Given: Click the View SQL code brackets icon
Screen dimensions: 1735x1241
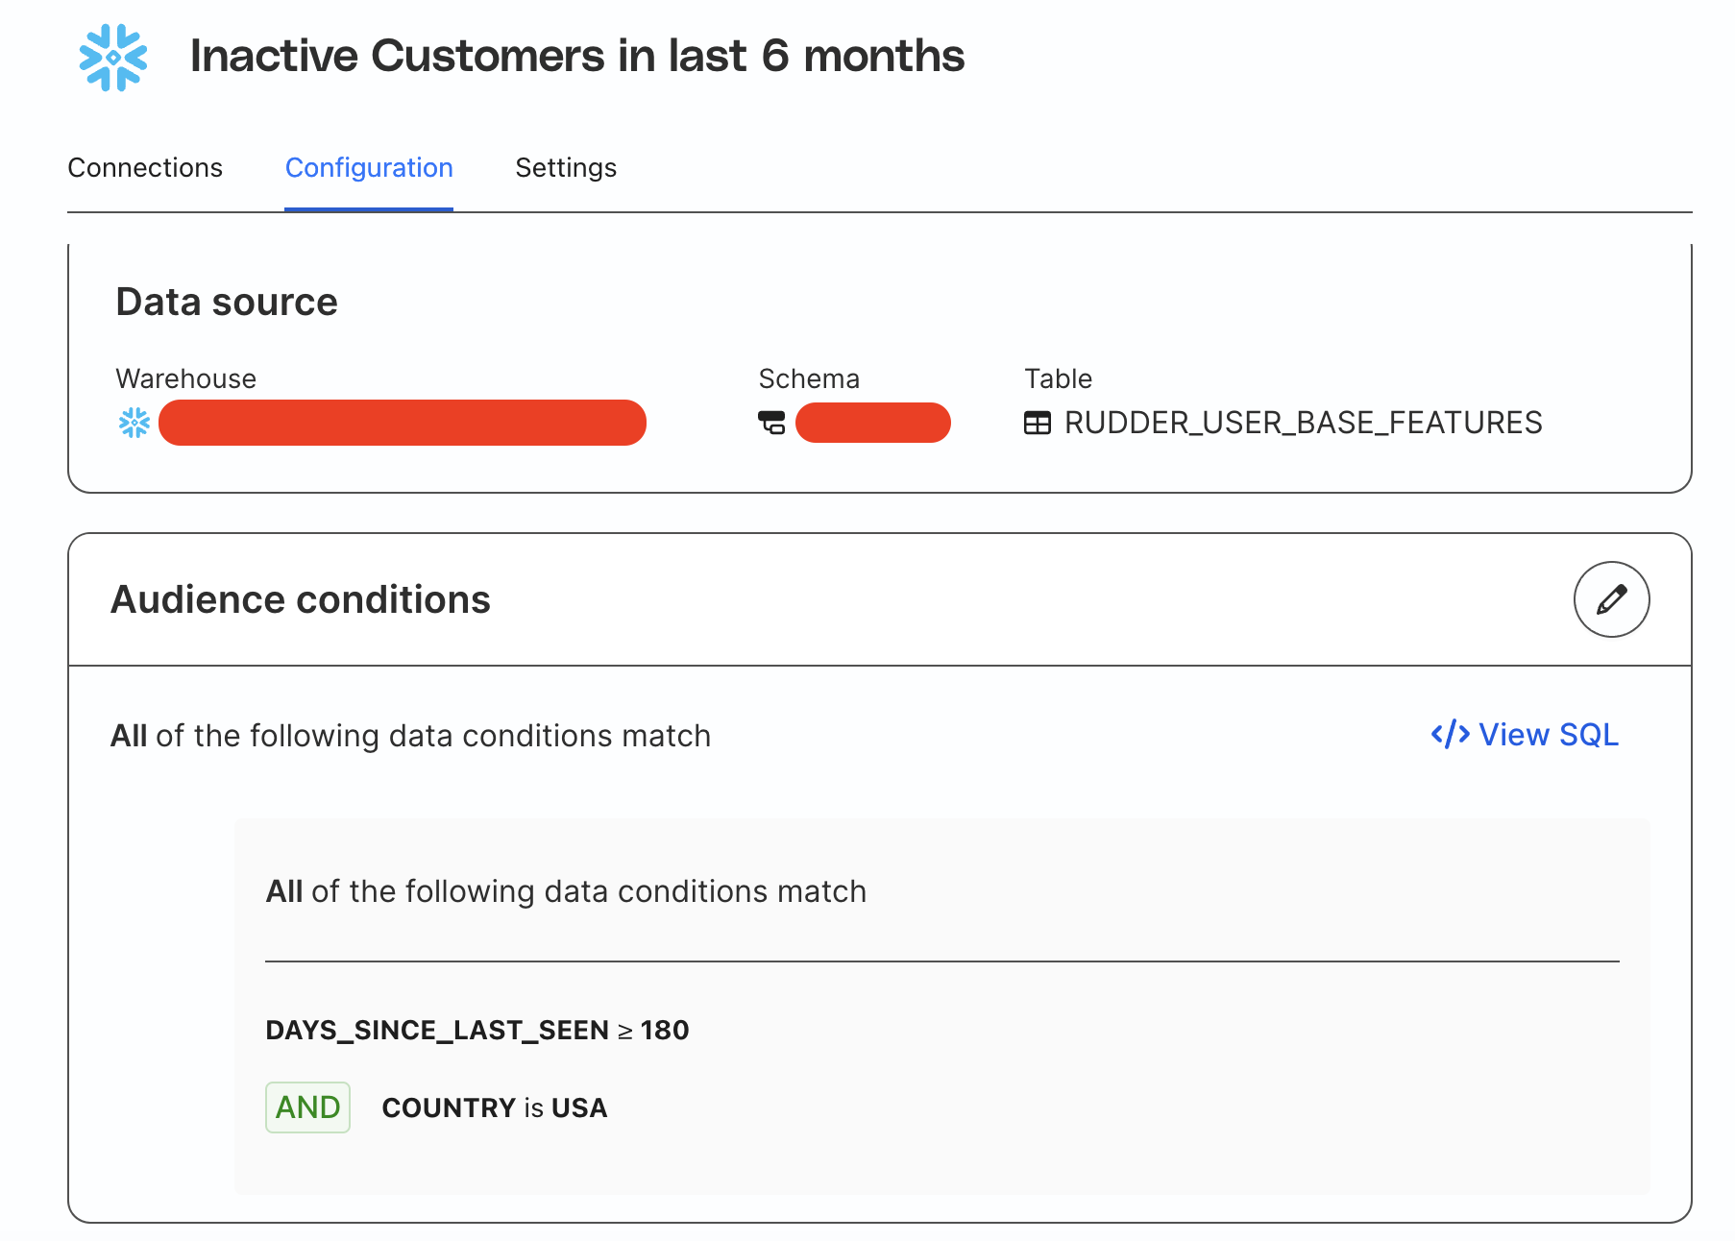Looking at the screenshot, I should 1450,735.
